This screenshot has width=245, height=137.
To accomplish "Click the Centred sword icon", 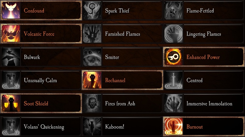I will [174, 80].
